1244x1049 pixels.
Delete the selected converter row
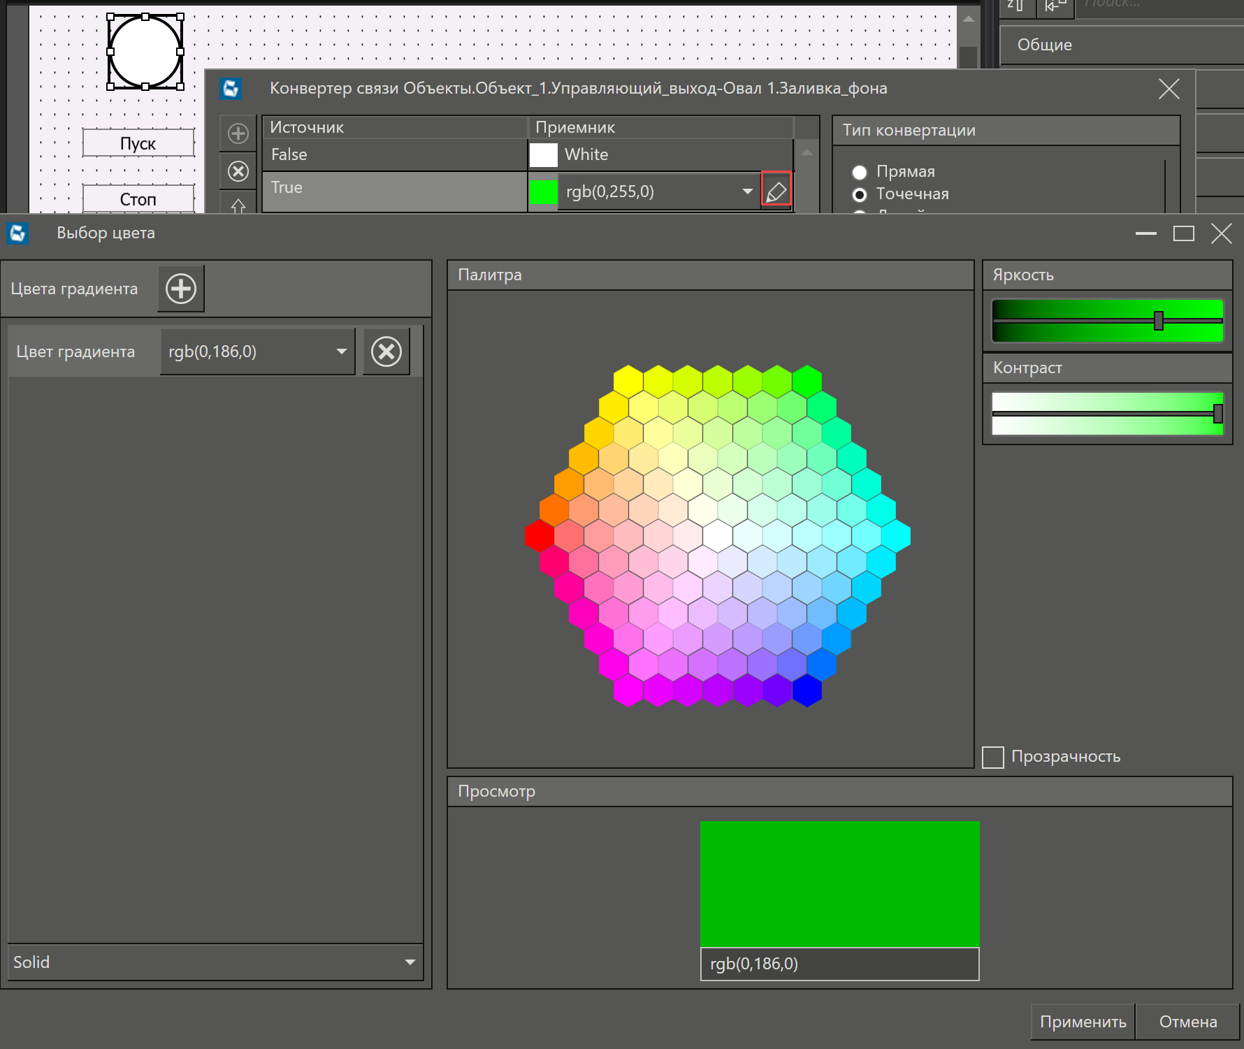click(x=238, y=171)
